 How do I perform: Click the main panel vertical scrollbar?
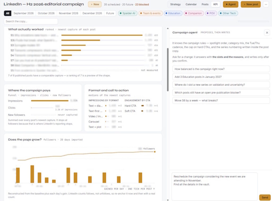[x=168, y=69]
